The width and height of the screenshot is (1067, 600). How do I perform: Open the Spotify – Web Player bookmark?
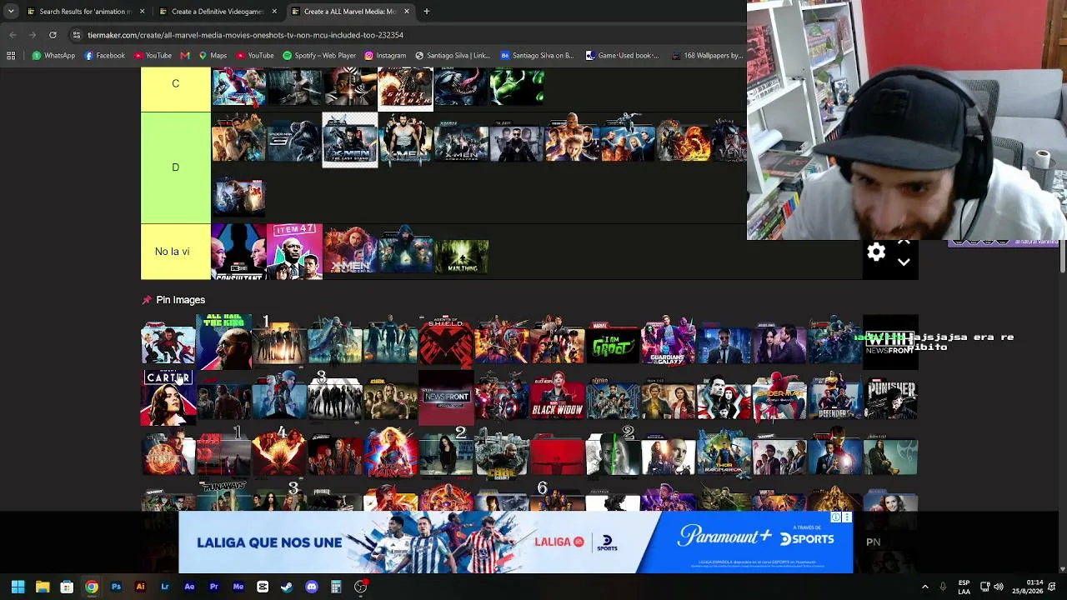coord(319,56)
